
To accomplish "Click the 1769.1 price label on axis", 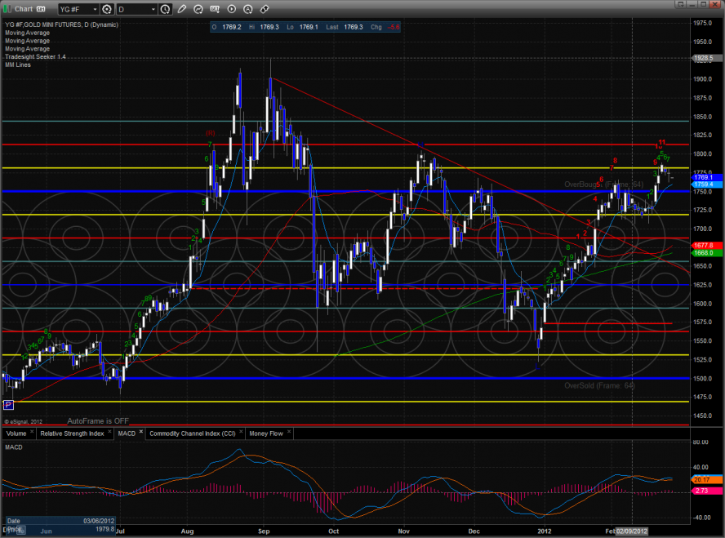I will pyautogui.click(x=704, y=177).
